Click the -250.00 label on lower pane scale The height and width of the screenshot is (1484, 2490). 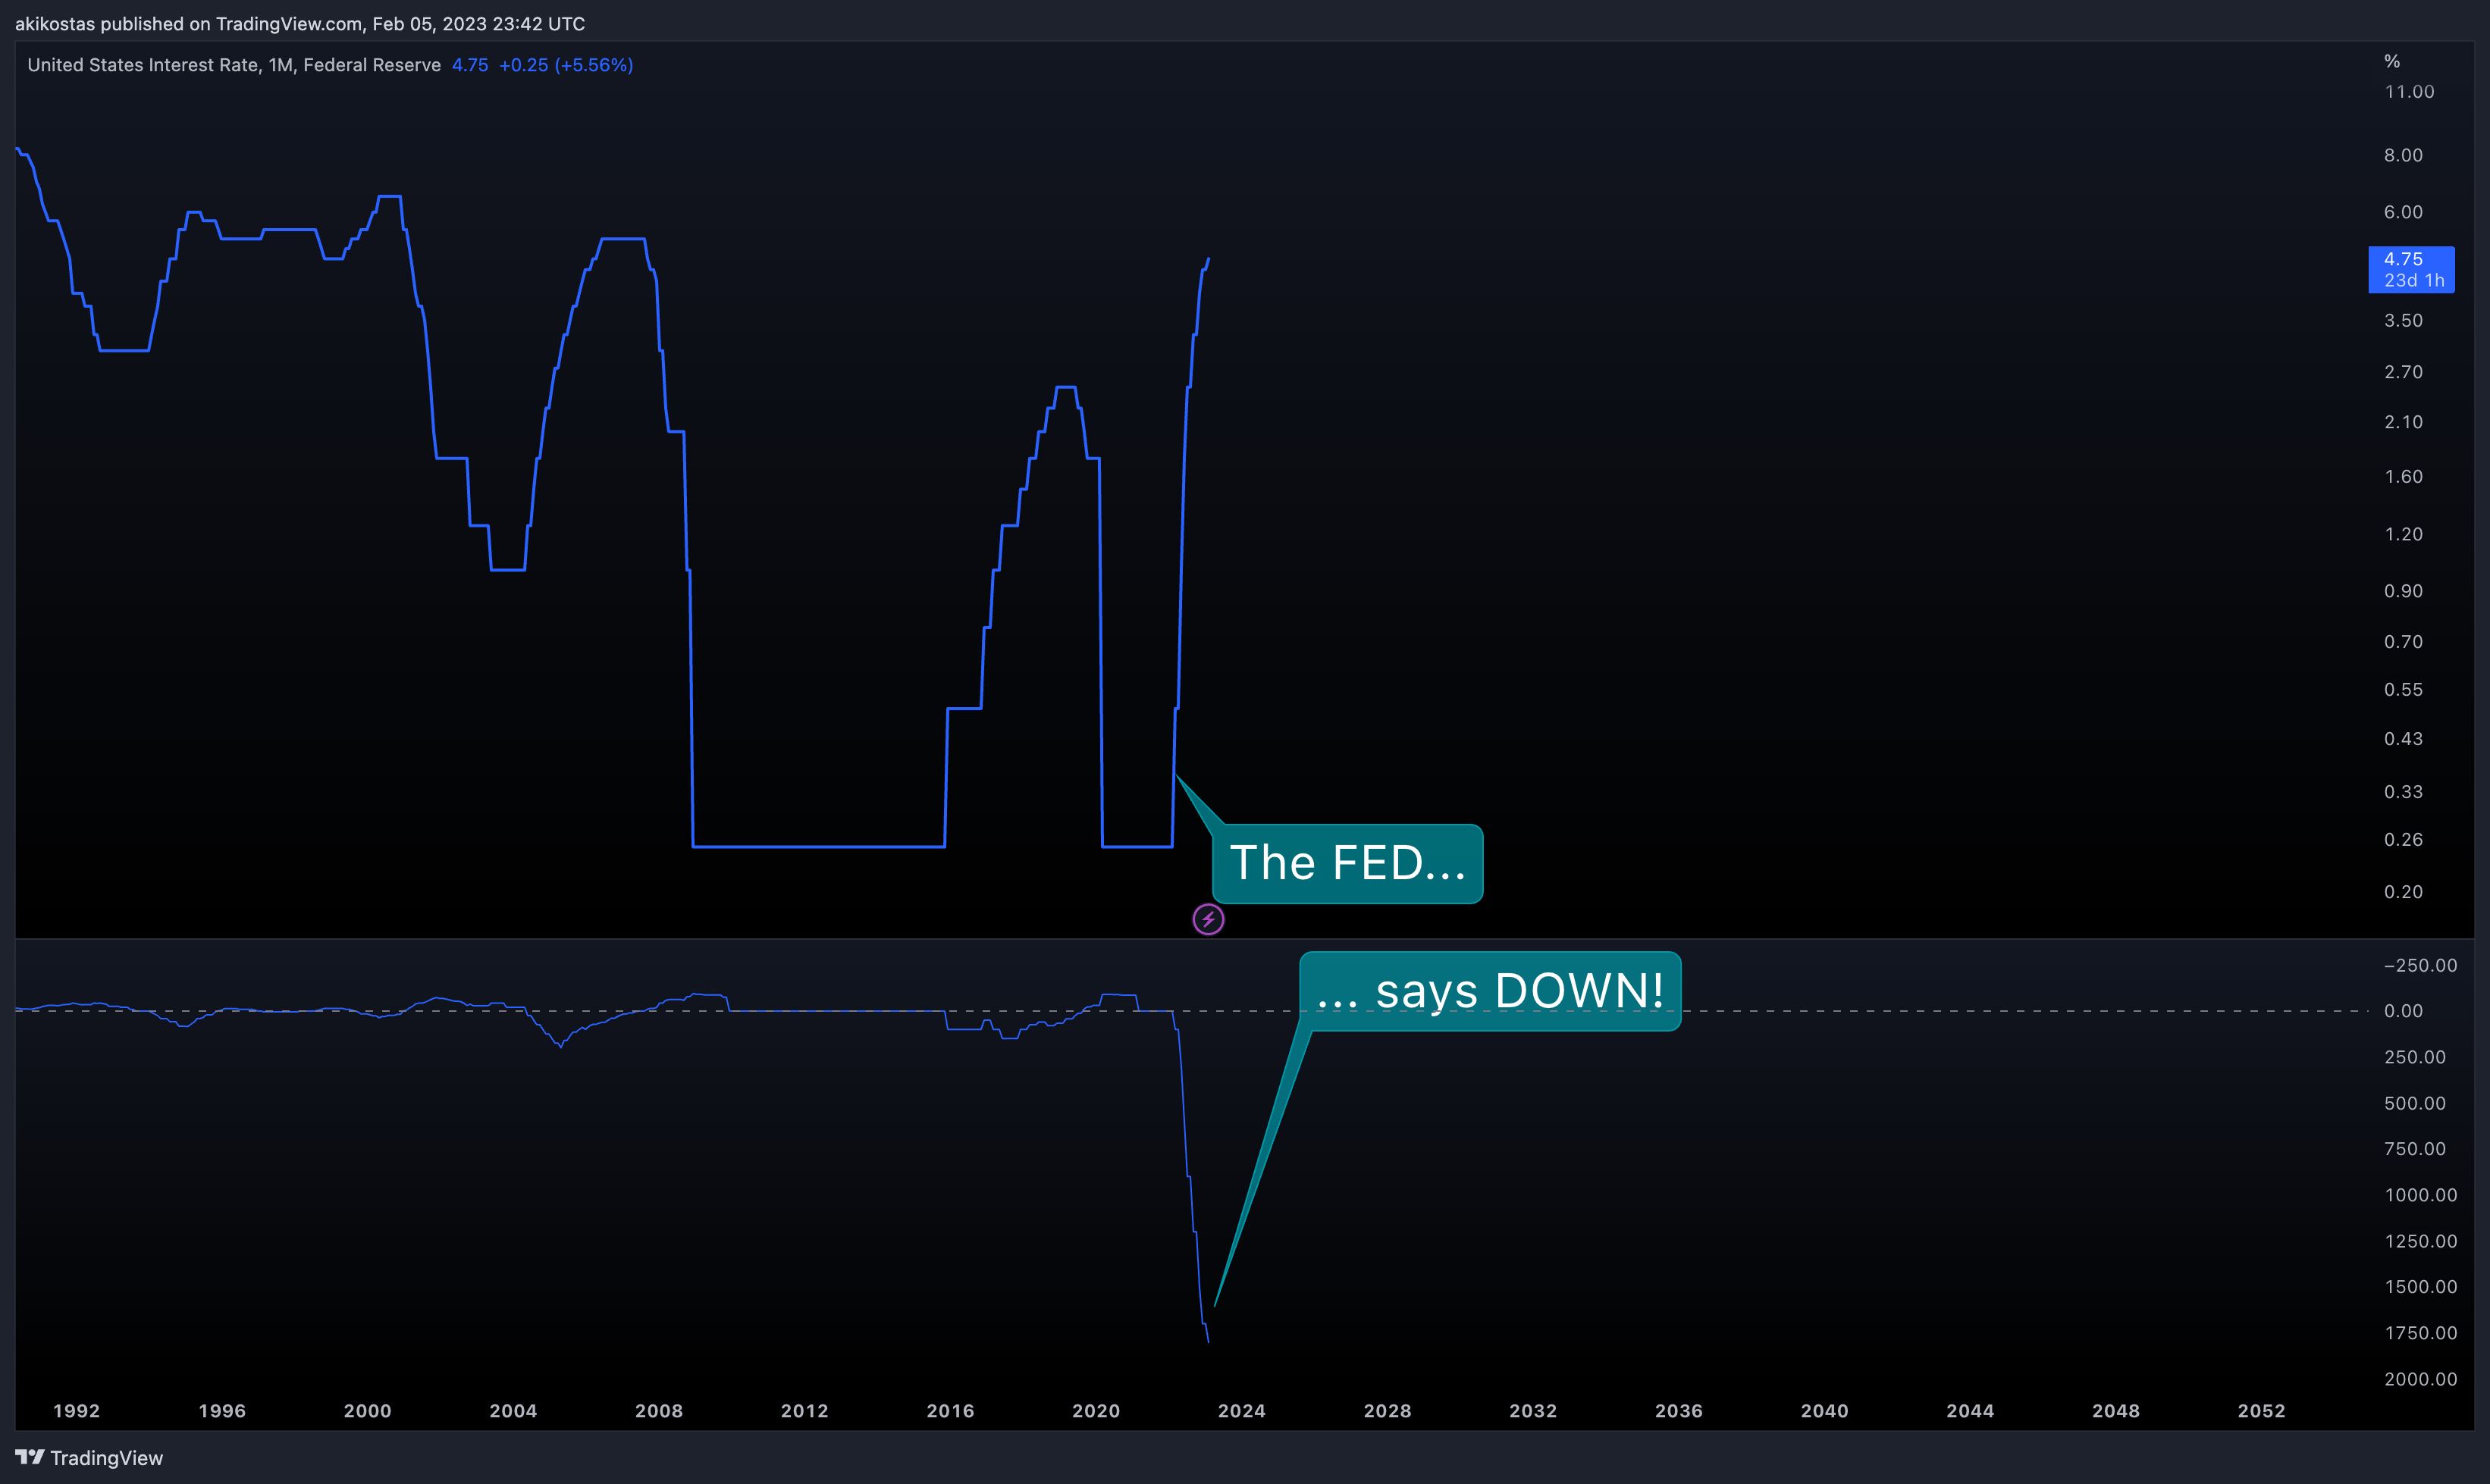pos(2420,965)
